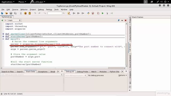
Task: Click the goto-definition cursor icon
Action: point(45,13)
